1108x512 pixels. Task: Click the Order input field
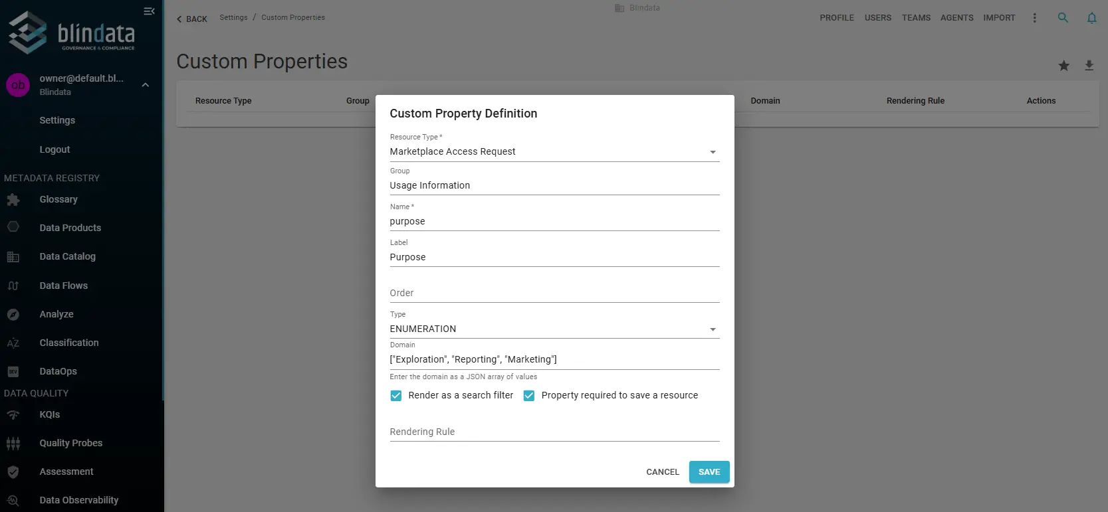[554, 293]
